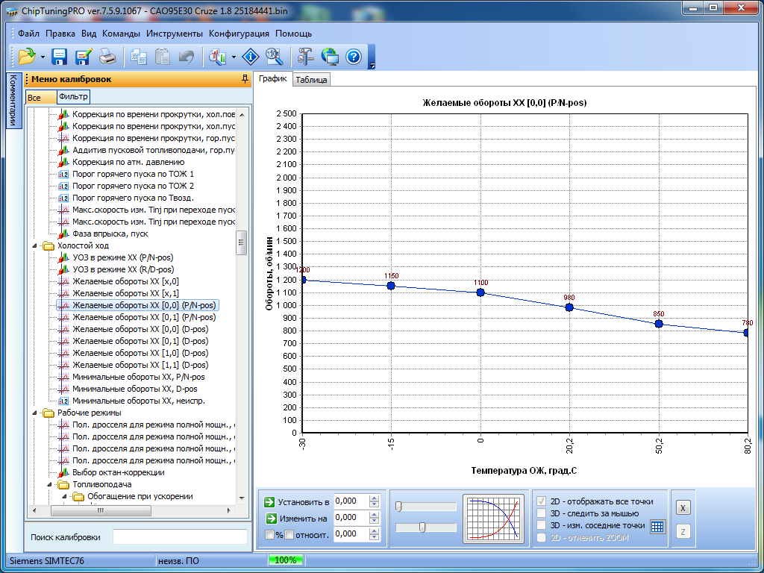Image resolution: width=764 pixels, height=573 pixels.
Task: Click the blue diamond info icon
Action: tap(249, 56)
